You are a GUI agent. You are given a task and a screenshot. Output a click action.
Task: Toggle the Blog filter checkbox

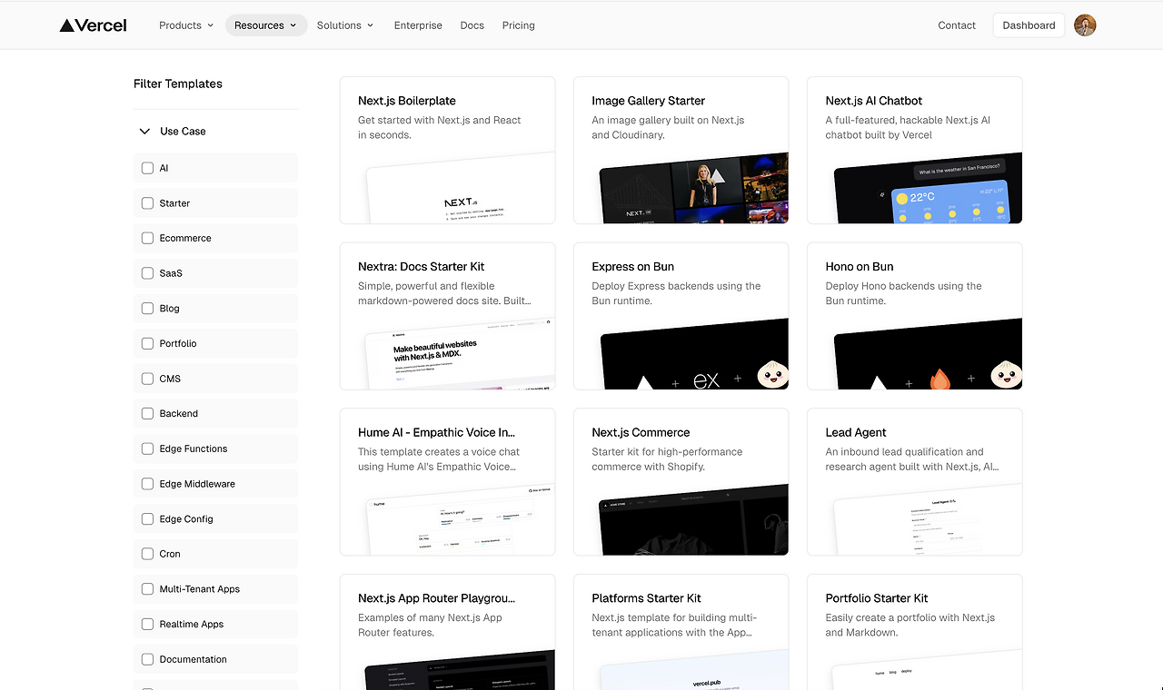(x=147, y=309)
